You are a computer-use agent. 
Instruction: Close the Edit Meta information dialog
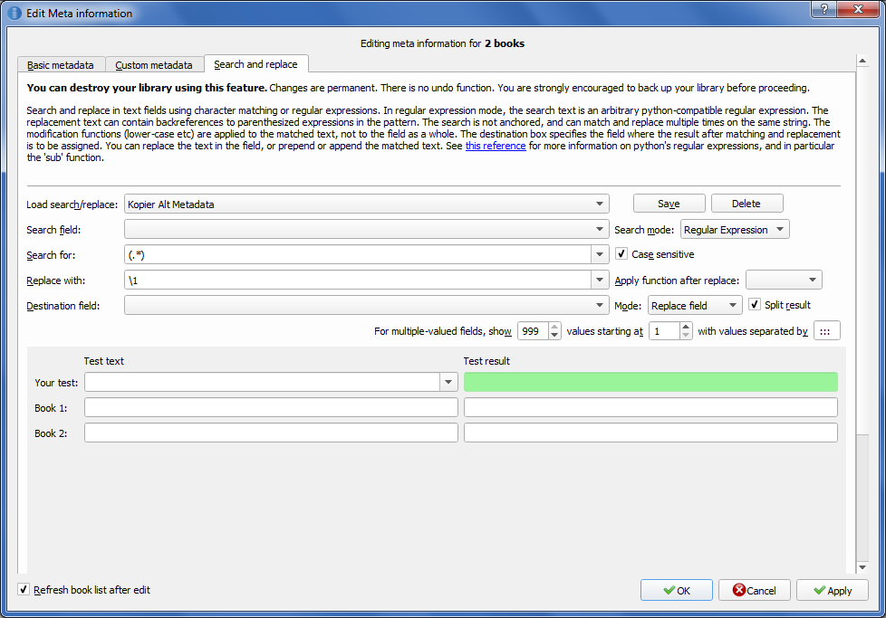[x=858, y=9]
